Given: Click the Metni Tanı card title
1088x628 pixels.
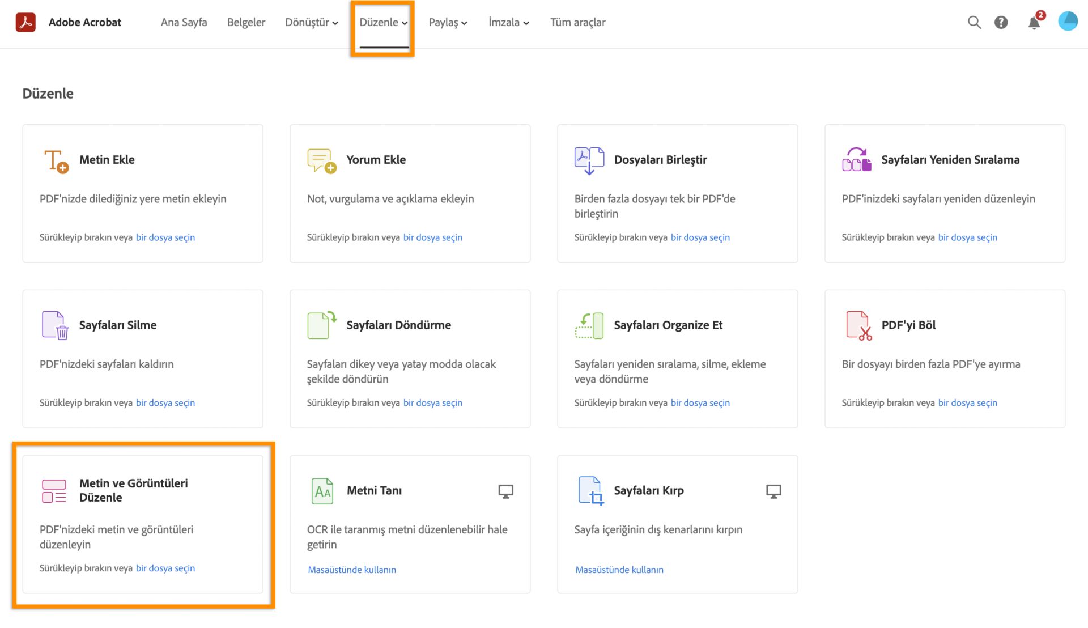Looking at the screenshot, I should (x=375, y=491).
